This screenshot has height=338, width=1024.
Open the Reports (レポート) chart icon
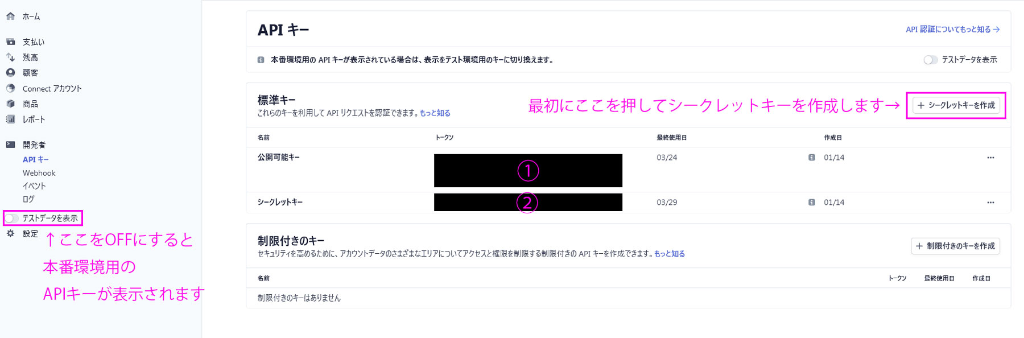[10, 119]
